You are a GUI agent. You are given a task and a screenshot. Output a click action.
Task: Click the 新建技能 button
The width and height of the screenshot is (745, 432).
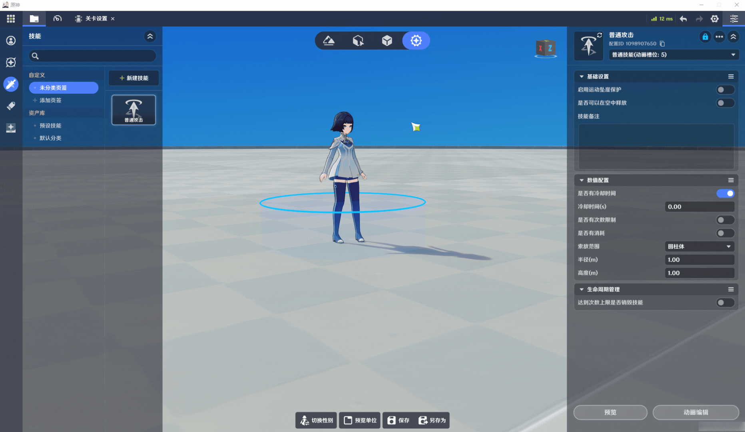pos(133,78)
